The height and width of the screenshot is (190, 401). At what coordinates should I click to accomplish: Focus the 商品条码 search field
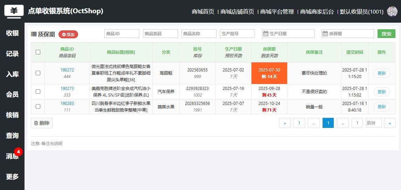click(x=160, y=33)
